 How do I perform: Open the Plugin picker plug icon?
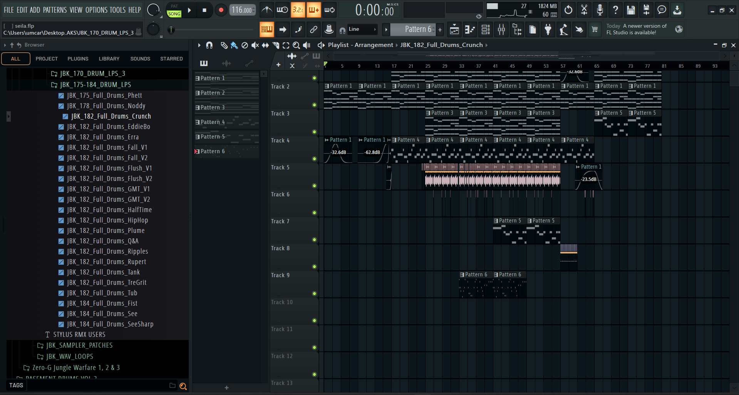[x=548, y=29]
